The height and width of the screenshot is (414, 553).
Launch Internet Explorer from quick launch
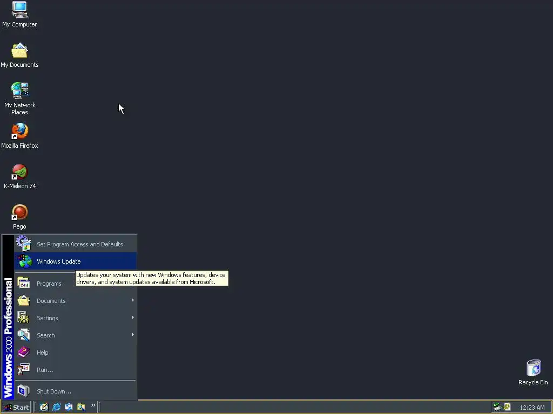click(56, 407)
